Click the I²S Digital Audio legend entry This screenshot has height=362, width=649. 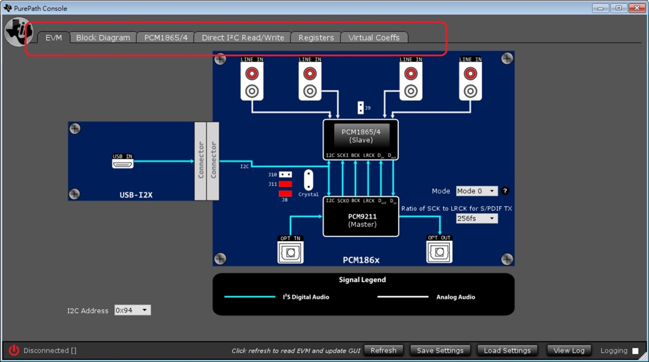click(306, 297)
